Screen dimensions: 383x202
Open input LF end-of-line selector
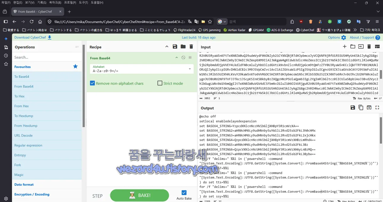click(x=378, y=98)
